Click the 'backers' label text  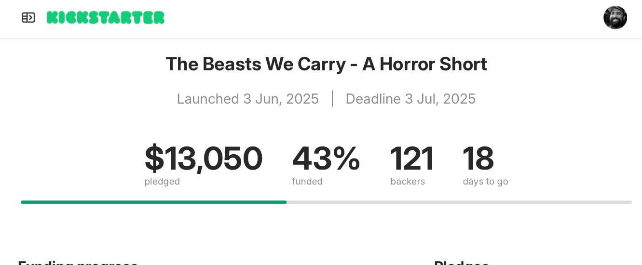[x=408, y=182]
